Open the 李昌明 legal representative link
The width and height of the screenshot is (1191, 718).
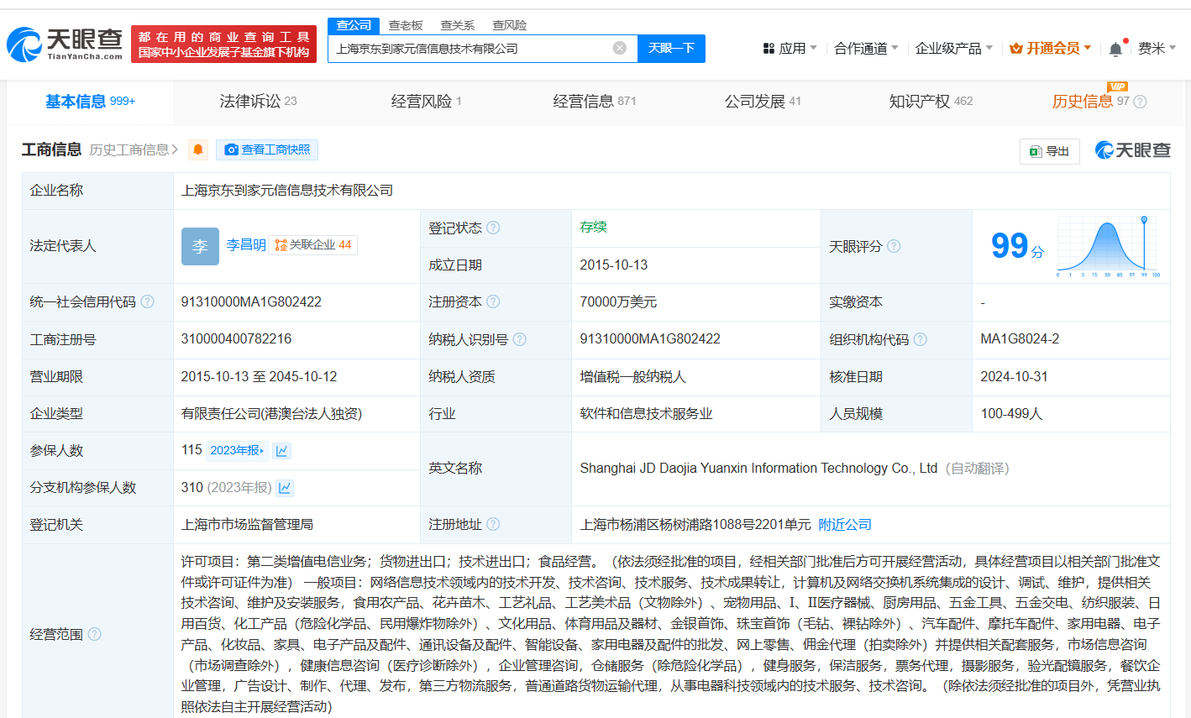pos(246,245)
